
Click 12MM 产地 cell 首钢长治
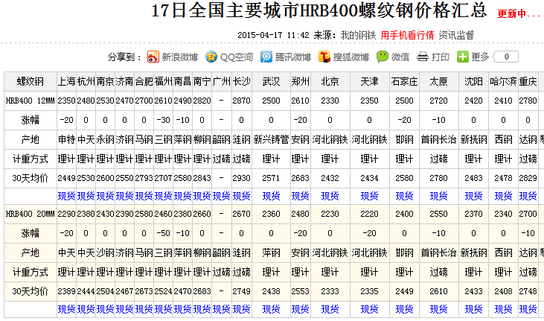click(x=438, y=140)
